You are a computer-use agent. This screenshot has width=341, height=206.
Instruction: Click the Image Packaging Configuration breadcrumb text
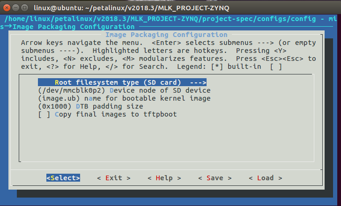74,27
